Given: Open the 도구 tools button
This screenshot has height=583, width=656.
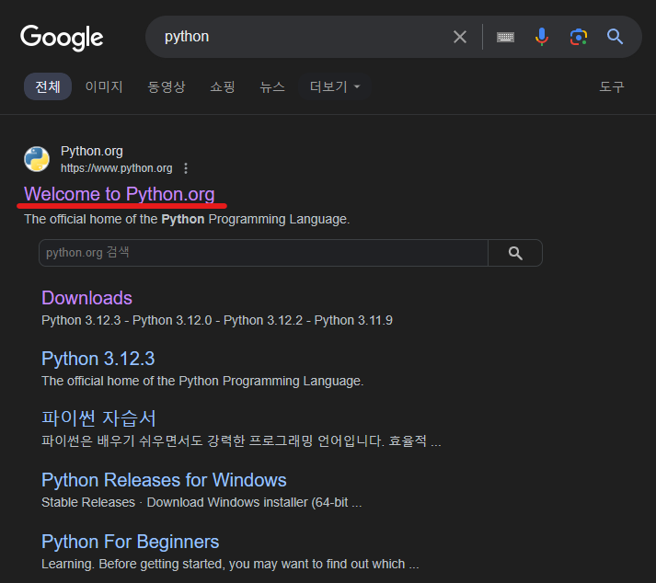Looking at the screenshot, I should coord(612,86).
